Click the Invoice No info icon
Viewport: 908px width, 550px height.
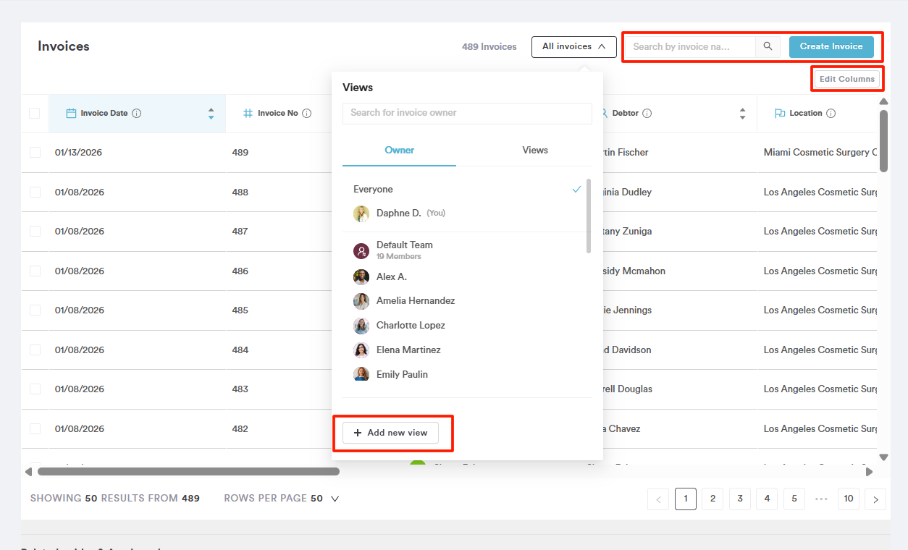[306, 114]
